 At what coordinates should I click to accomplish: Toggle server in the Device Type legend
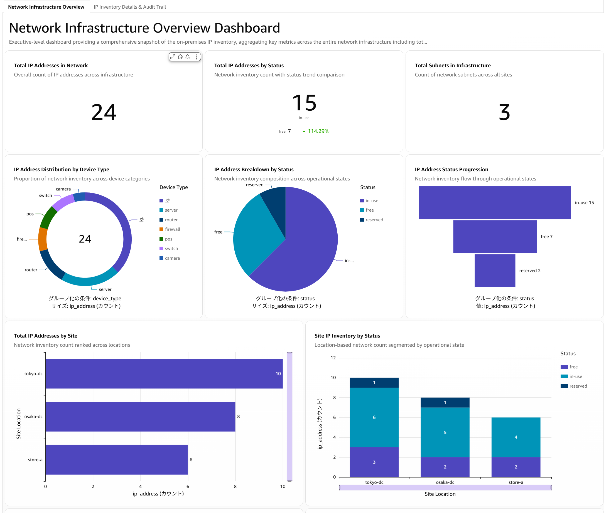pos(171,210)
